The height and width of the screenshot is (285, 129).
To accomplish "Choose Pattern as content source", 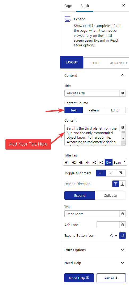I will [x=94, y=110].
